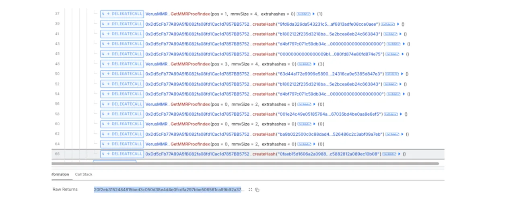Click hash argument "0faeb15d1606a2a0988..."
Image resolution: width=515 pixels, height=198 pixels.
[x=328, y=154]
